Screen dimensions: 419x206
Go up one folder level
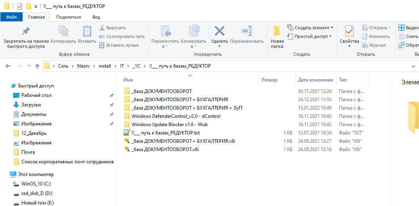point(37,66)
